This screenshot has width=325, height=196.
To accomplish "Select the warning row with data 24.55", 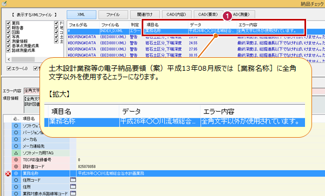I will pos(196,43).
